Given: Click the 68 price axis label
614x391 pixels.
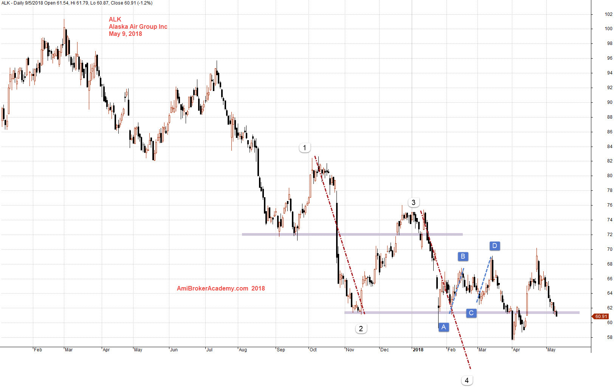Looking at the screenshot, I should tap(610, 264).
